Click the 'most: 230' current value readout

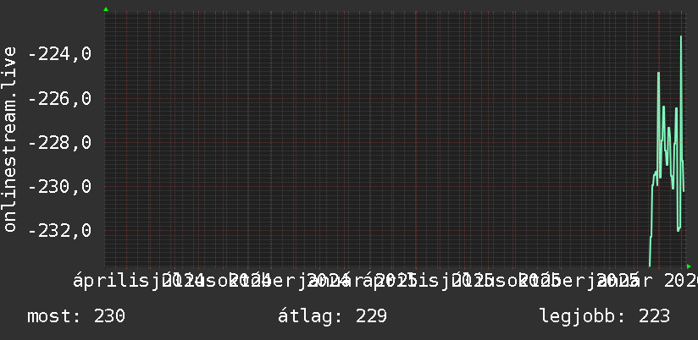pos(76,316)
